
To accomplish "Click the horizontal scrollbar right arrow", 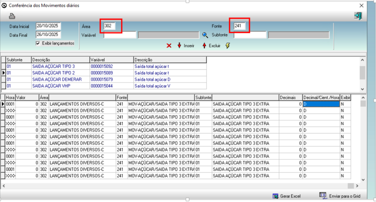I will 357,186.
